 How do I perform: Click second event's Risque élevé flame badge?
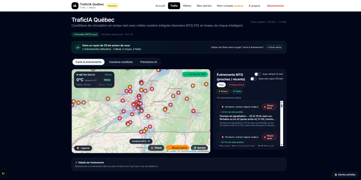269,137
